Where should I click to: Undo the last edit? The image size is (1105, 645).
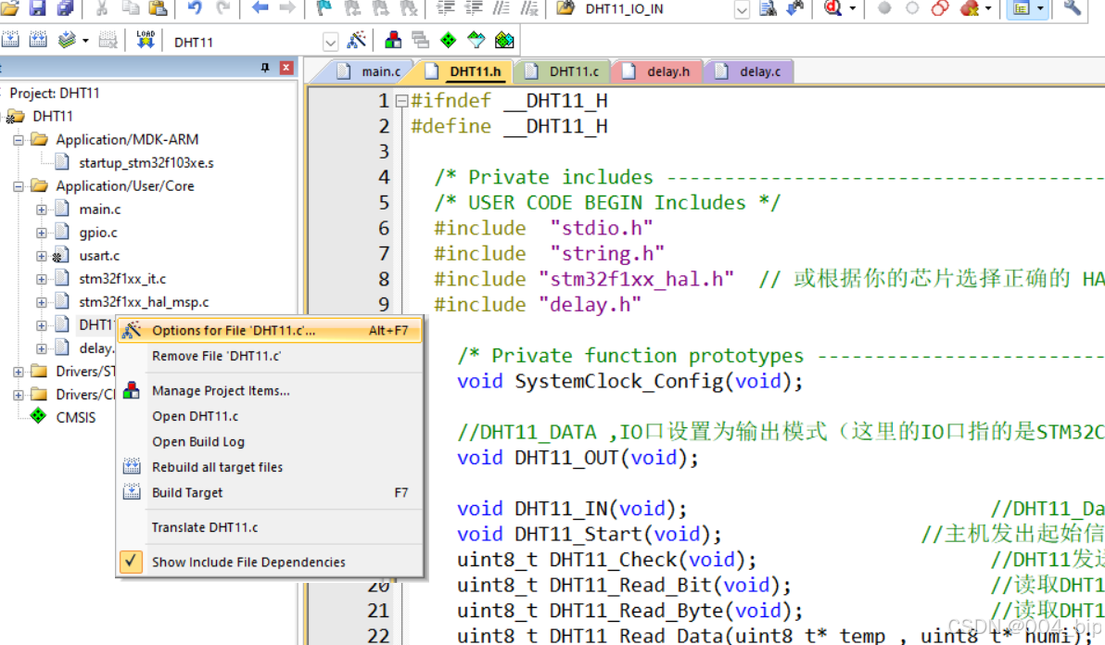[195, 8]
